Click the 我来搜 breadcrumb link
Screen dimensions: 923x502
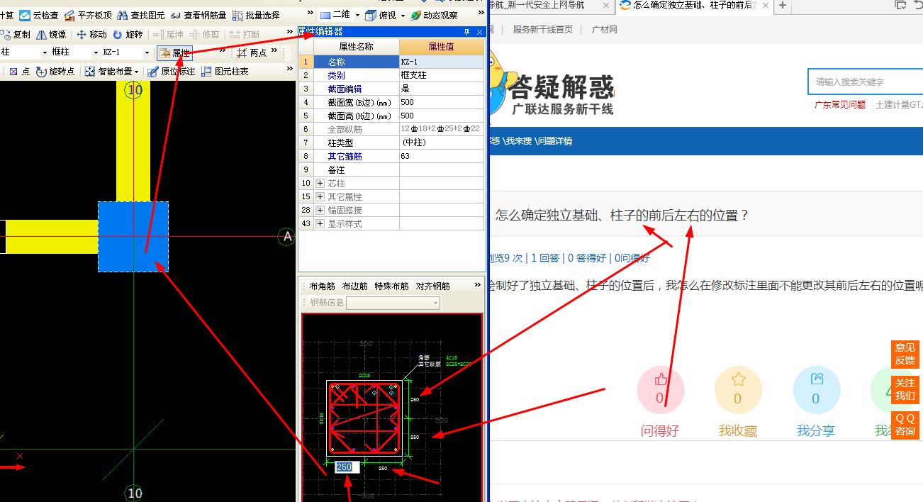click(x=518, y=141)
